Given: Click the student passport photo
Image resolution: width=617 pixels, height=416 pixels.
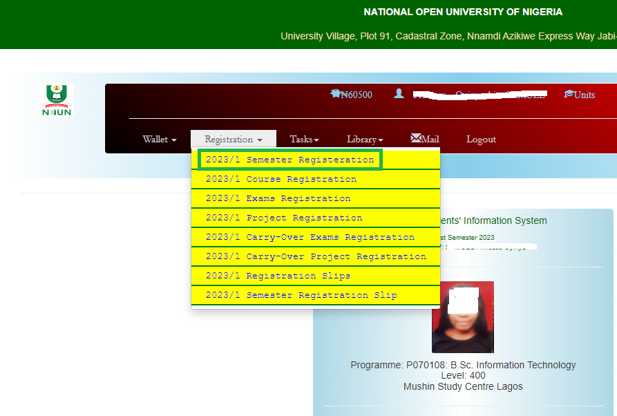Looking at the screenshot, I should [463, 316].
